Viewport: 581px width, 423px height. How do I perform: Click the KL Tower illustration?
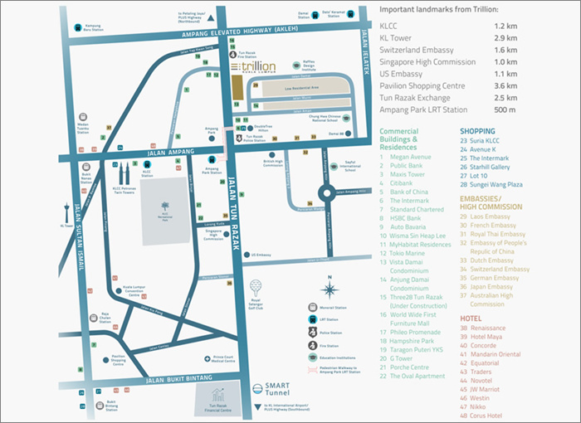tap(66, 211)
